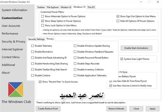Click Create Restore Point button
The width and height of the screenshot is (162, 112).
click(48, 109)
